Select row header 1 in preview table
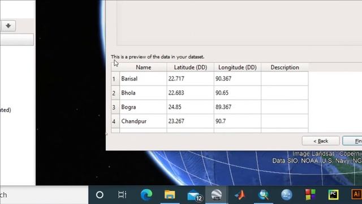Viewport: 362px width, 204px height. (x=115, y=79)
